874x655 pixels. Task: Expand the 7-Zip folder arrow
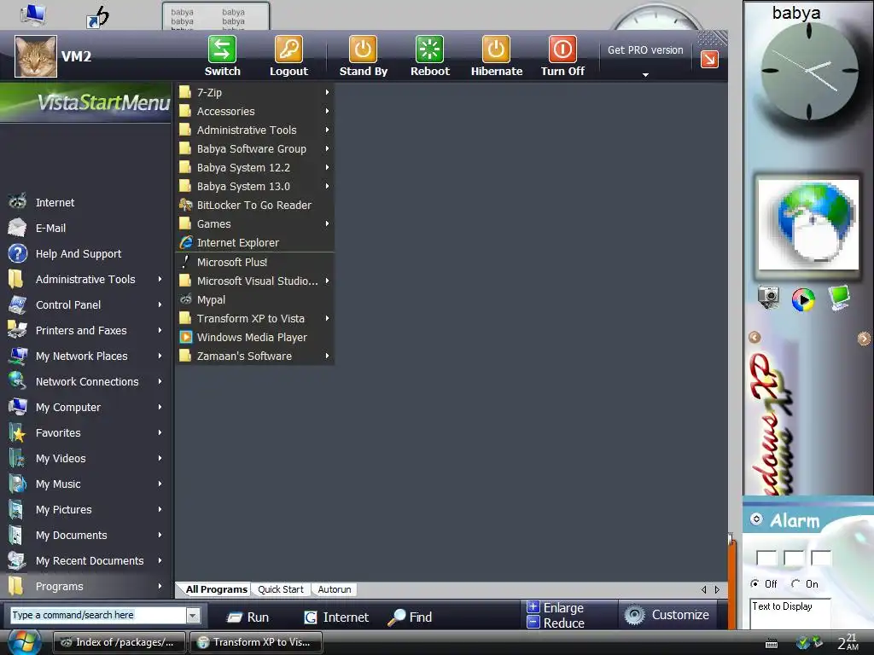(x=327, y=92)
